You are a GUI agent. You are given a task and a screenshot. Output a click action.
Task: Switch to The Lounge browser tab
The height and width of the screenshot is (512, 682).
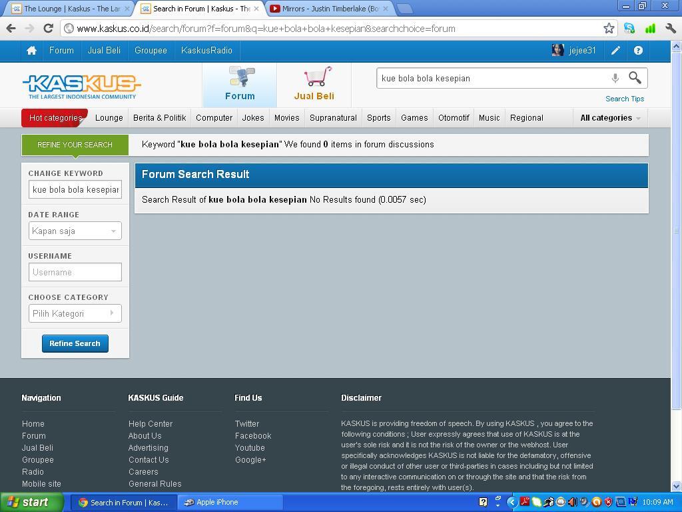click(71, 9)
